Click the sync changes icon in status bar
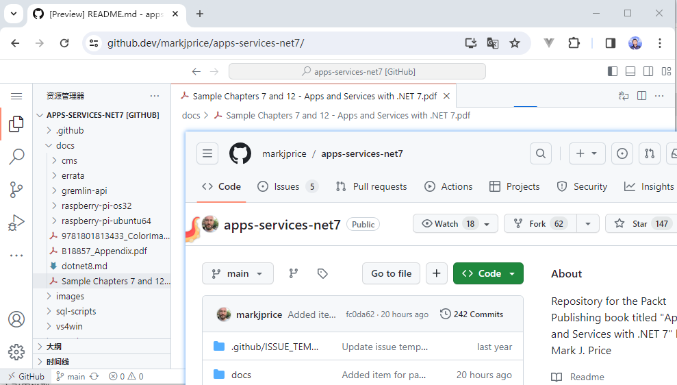The height and width of the screenshot is (385, 677). coord(94,376)
